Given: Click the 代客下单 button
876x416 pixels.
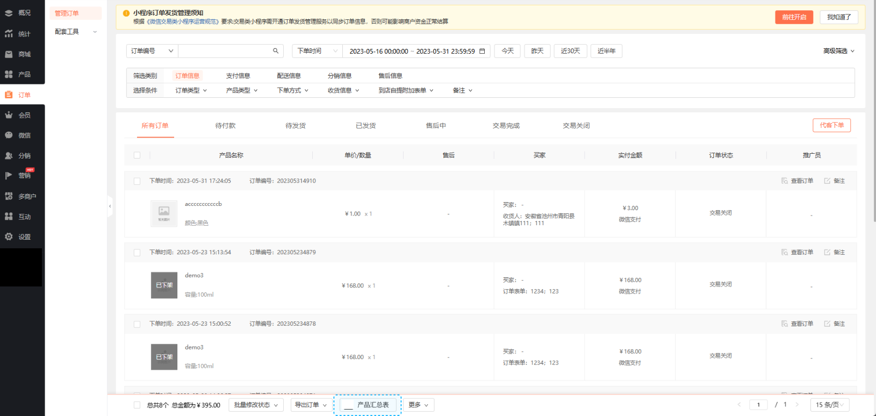Looking at the screenshot, I should click(x=831, y=125).
